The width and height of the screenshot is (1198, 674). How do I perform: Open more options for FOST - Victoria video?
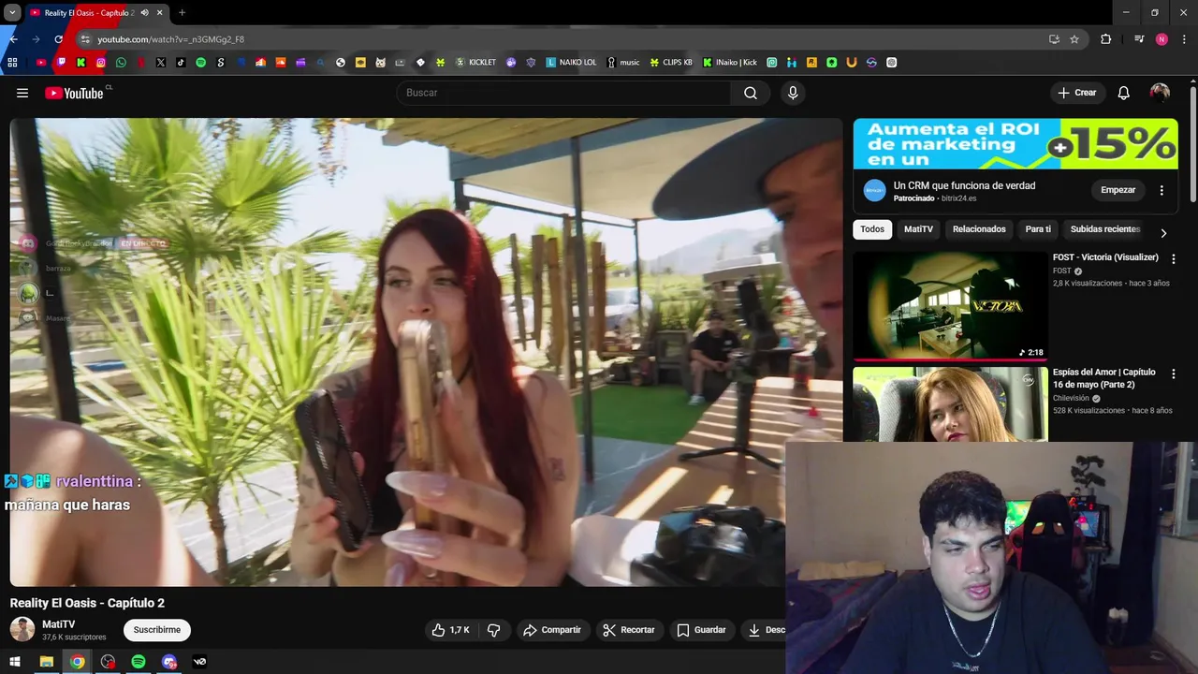(x=1173, y=258)
